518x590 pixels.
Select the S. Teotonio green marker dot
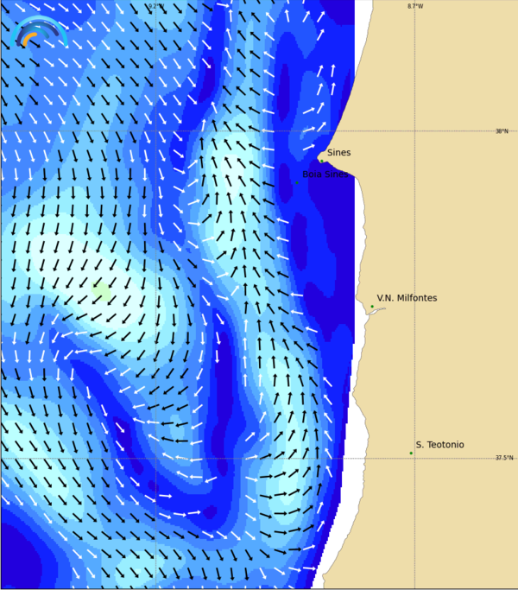[x=411, y=453]
